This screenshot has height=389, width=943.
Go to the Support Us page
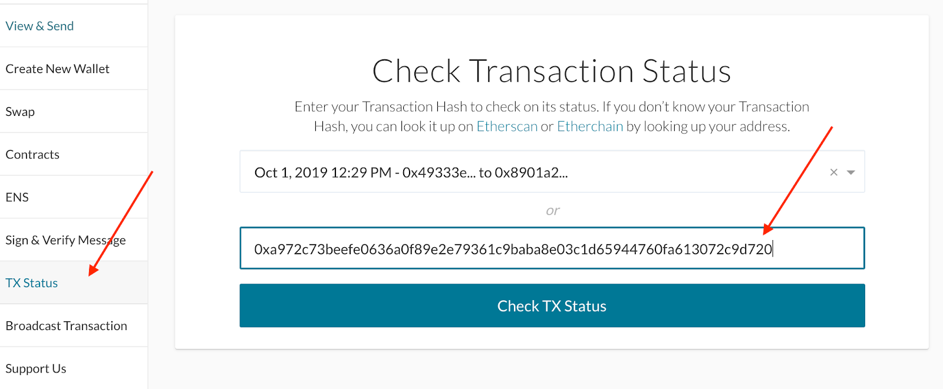(x=35, y=368)
